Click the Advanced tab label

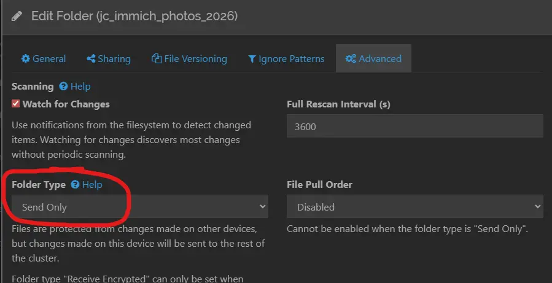(379, 59)
